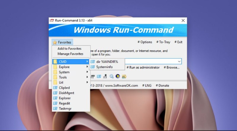Launch DiskMgmt from favorites
Image resolution: width=237 pixels, height=131 pixels.
point(71,93)
